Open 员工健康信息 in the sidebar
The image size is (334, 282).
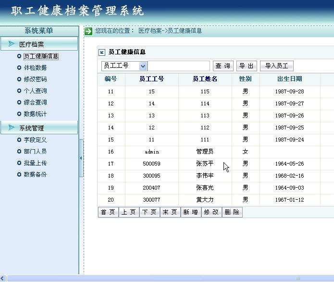(41, 56)
